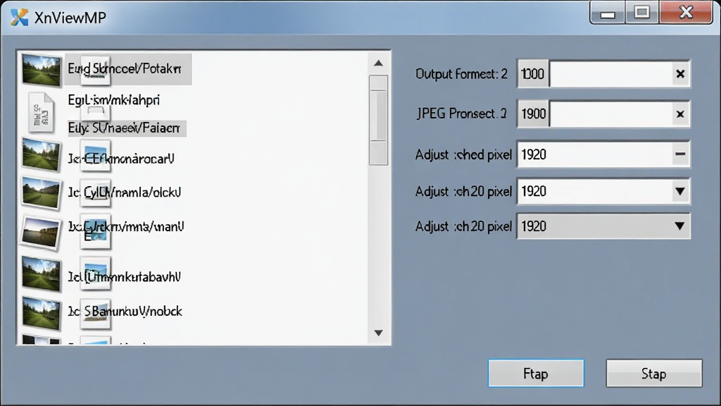The image size is (721, 406).
Task: Clear the JPEG Pronsect field with X icon
Action: coord(680,114)
